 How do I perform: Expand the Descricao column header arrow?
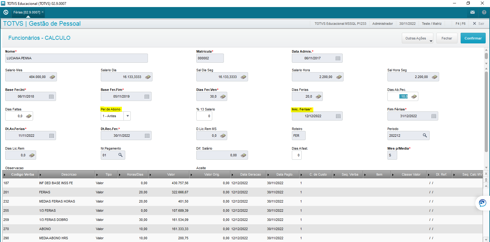(40, 175)
